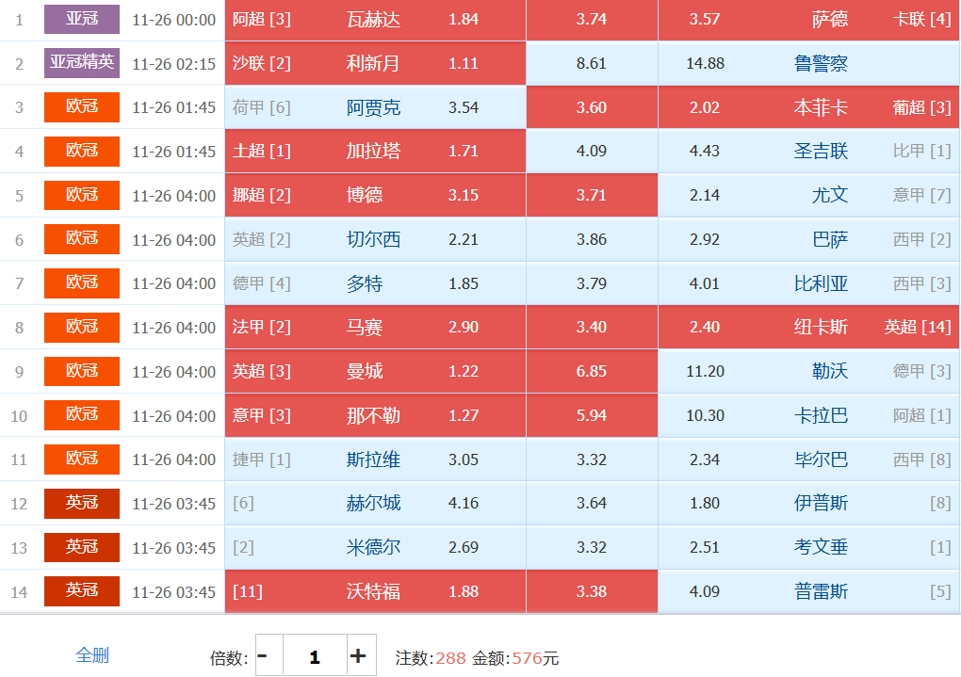Deselect draw odds 5.94 in 那不勒 match
The height and width of the screenshot is (677, 961).
pos(592,415)
